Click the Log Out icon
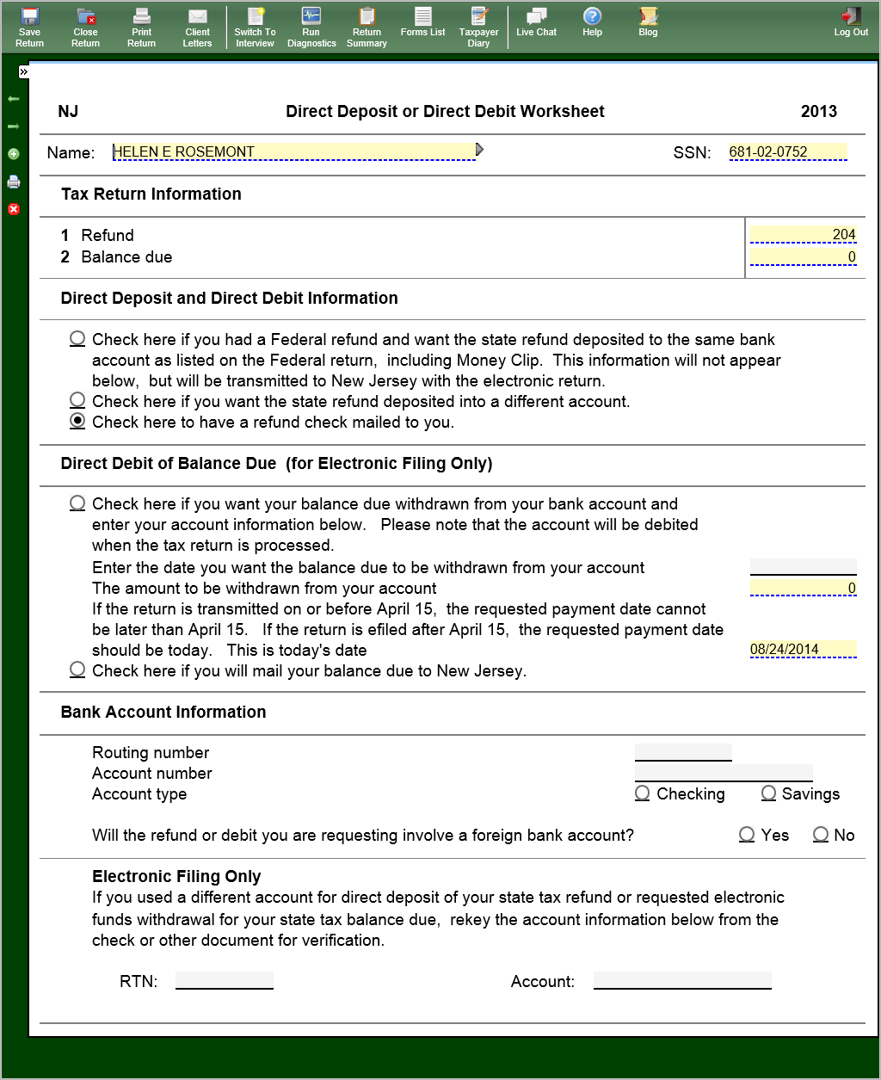881x1080 pixels. [x=850, y=22]
